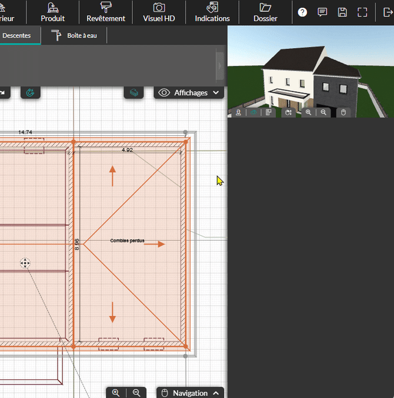Toggle the 3D layers view button
This screenshot has width=394, height=398.
pyautogui.click(x=134, y=92)
